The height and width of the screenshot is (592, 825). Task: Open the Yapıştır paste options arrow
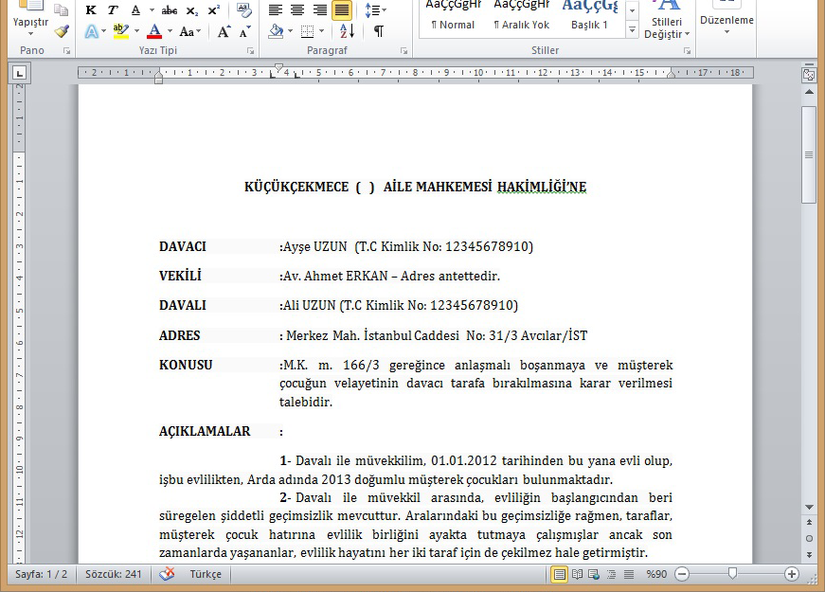[30, 34]
